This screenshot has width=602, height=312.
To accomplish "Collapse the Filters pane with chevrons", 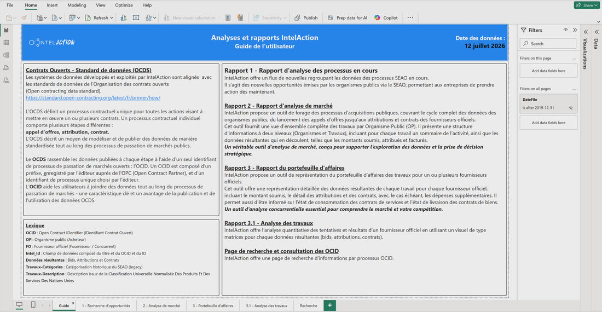I will pyautogui.click(x=575, y=30).
